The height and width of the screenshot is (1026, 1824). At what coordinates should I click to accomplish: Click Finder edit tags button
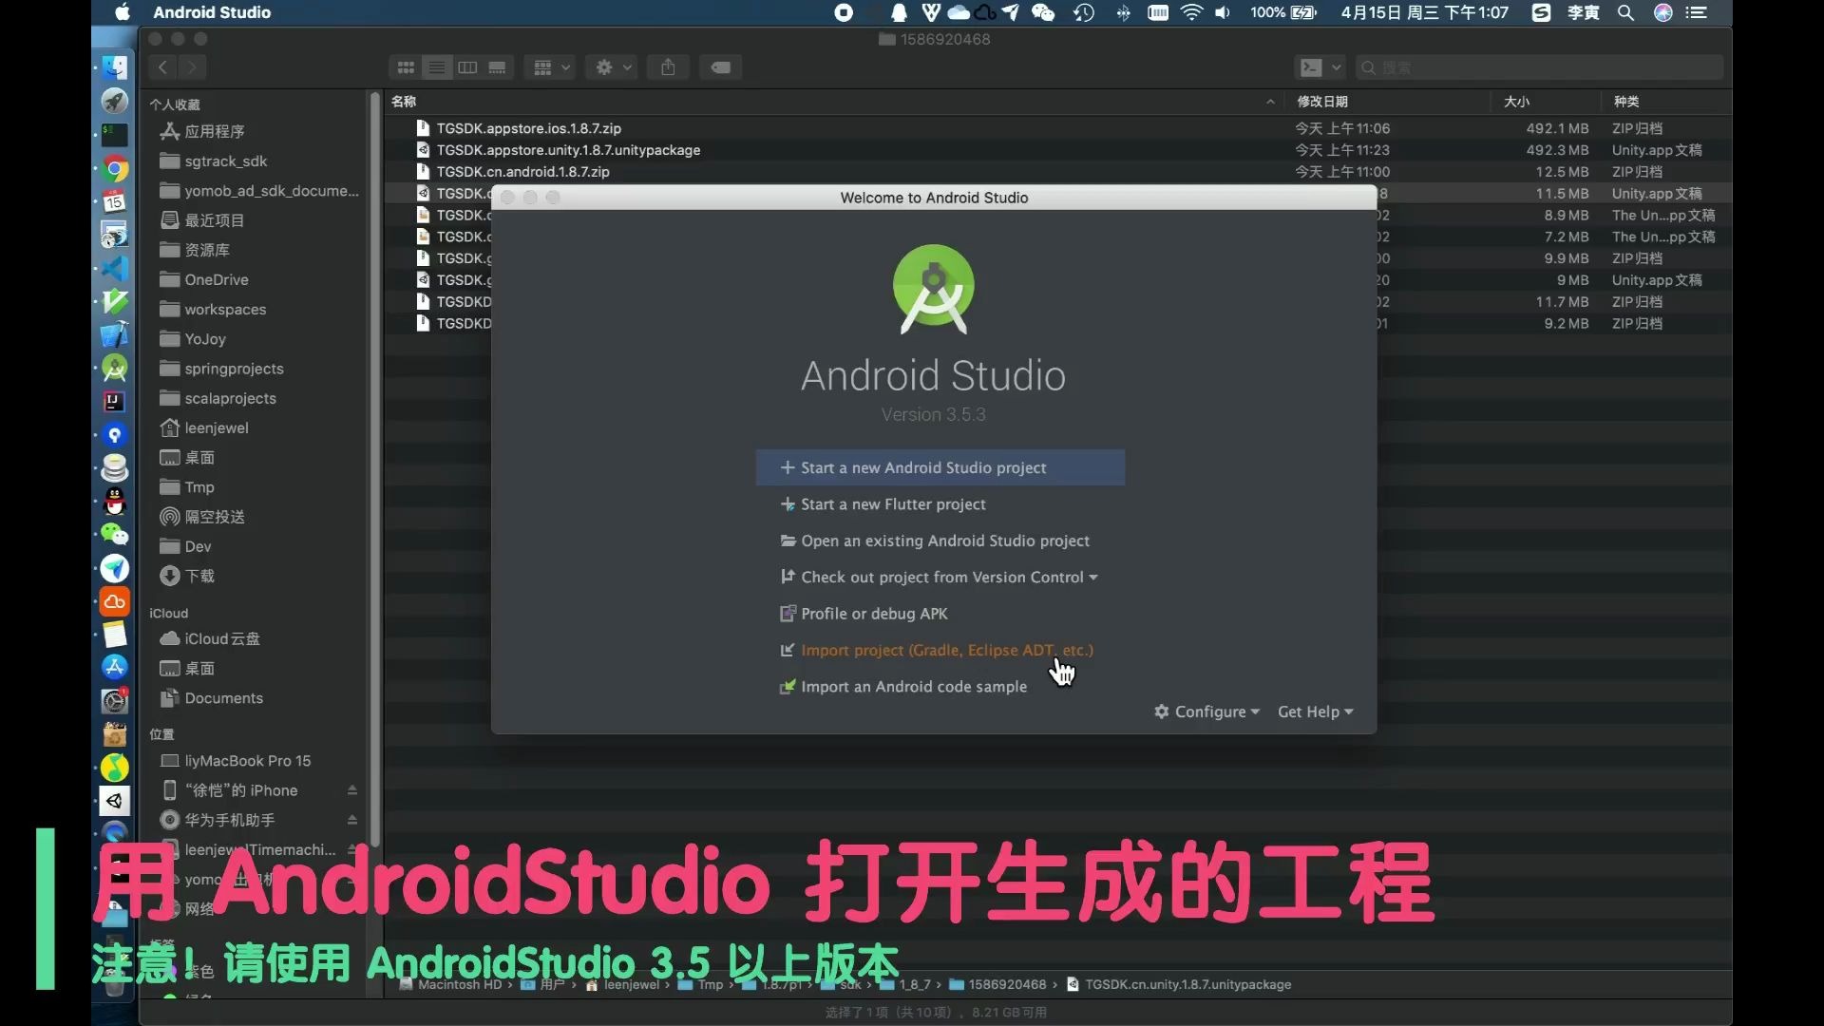pos(721,67)
